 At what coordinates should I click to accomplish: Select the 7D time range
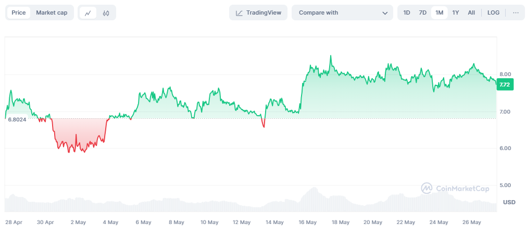tap(423, 13)
